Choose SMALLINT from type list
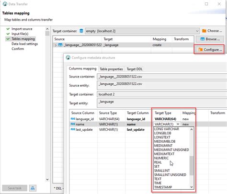The height and width of the screenshot is (194, 227). [162, 171]
